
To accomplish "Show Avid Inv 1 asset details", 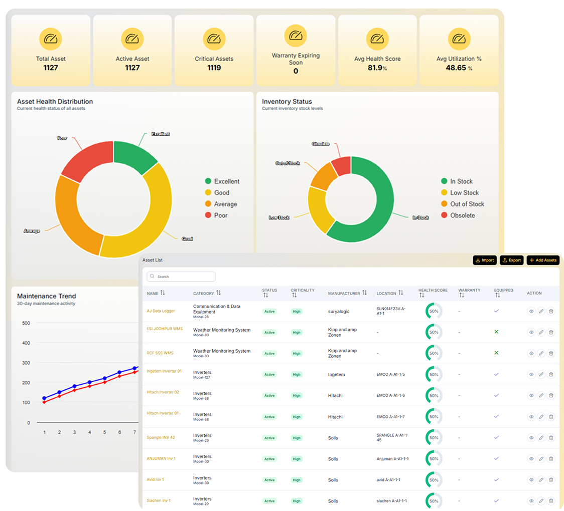I will click(531, 479).
